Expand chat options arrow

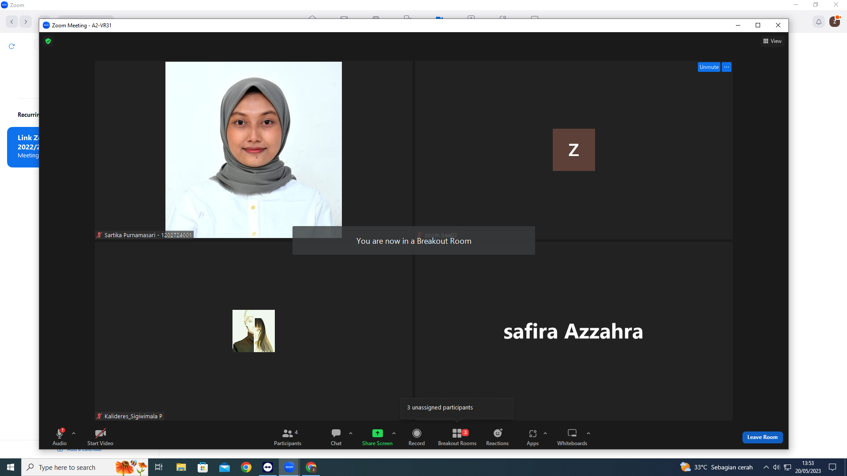click(x=351, y=434)
